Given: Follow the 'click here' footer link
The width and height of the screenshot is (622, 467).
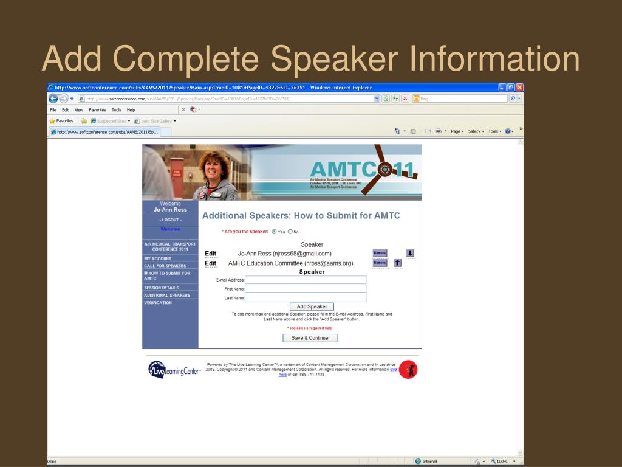Looking at the screenshot, I should pos(394,369).
